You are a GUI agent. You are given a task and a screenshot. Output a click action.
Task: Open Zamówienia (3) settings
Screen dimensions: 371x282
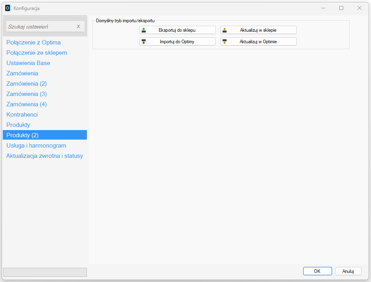27,94
